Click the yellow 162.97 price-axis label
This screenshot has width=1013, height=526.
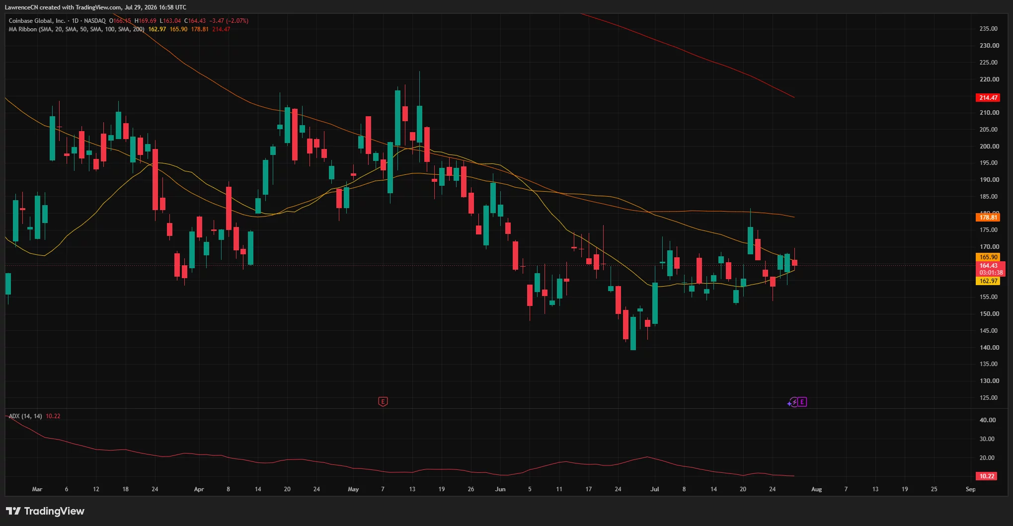coord(988,281)
